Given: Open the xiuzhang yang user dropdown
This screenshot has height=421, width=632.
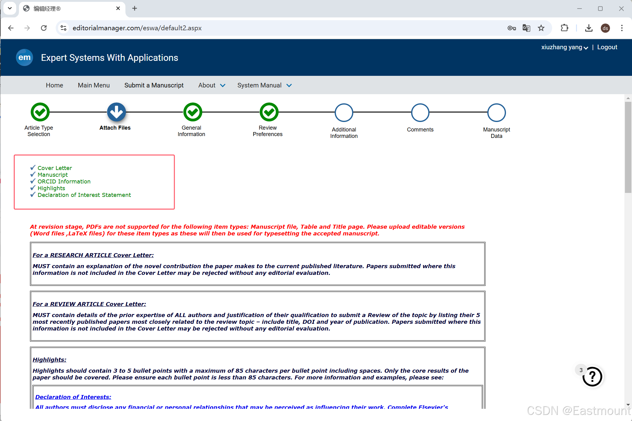Looking at the screenshot, I should click(x=564, y=47).
